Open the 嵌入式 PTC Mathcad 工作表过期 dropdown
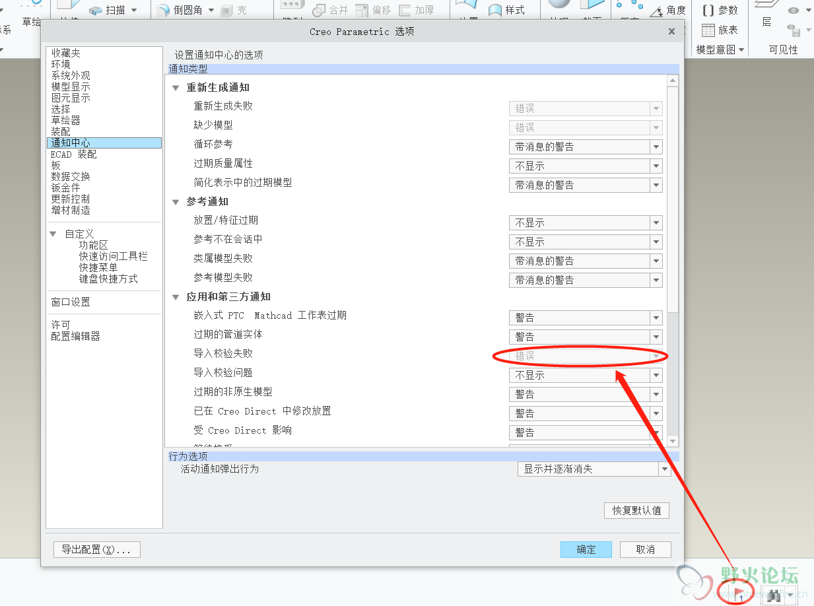The image size is (814, 606). [586, 318]
